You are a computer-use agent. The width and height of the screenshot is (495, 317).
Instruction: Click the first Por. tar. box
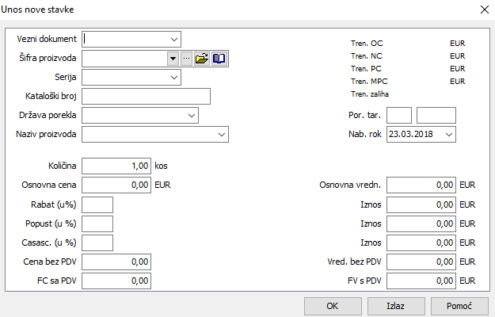(399, 116)
